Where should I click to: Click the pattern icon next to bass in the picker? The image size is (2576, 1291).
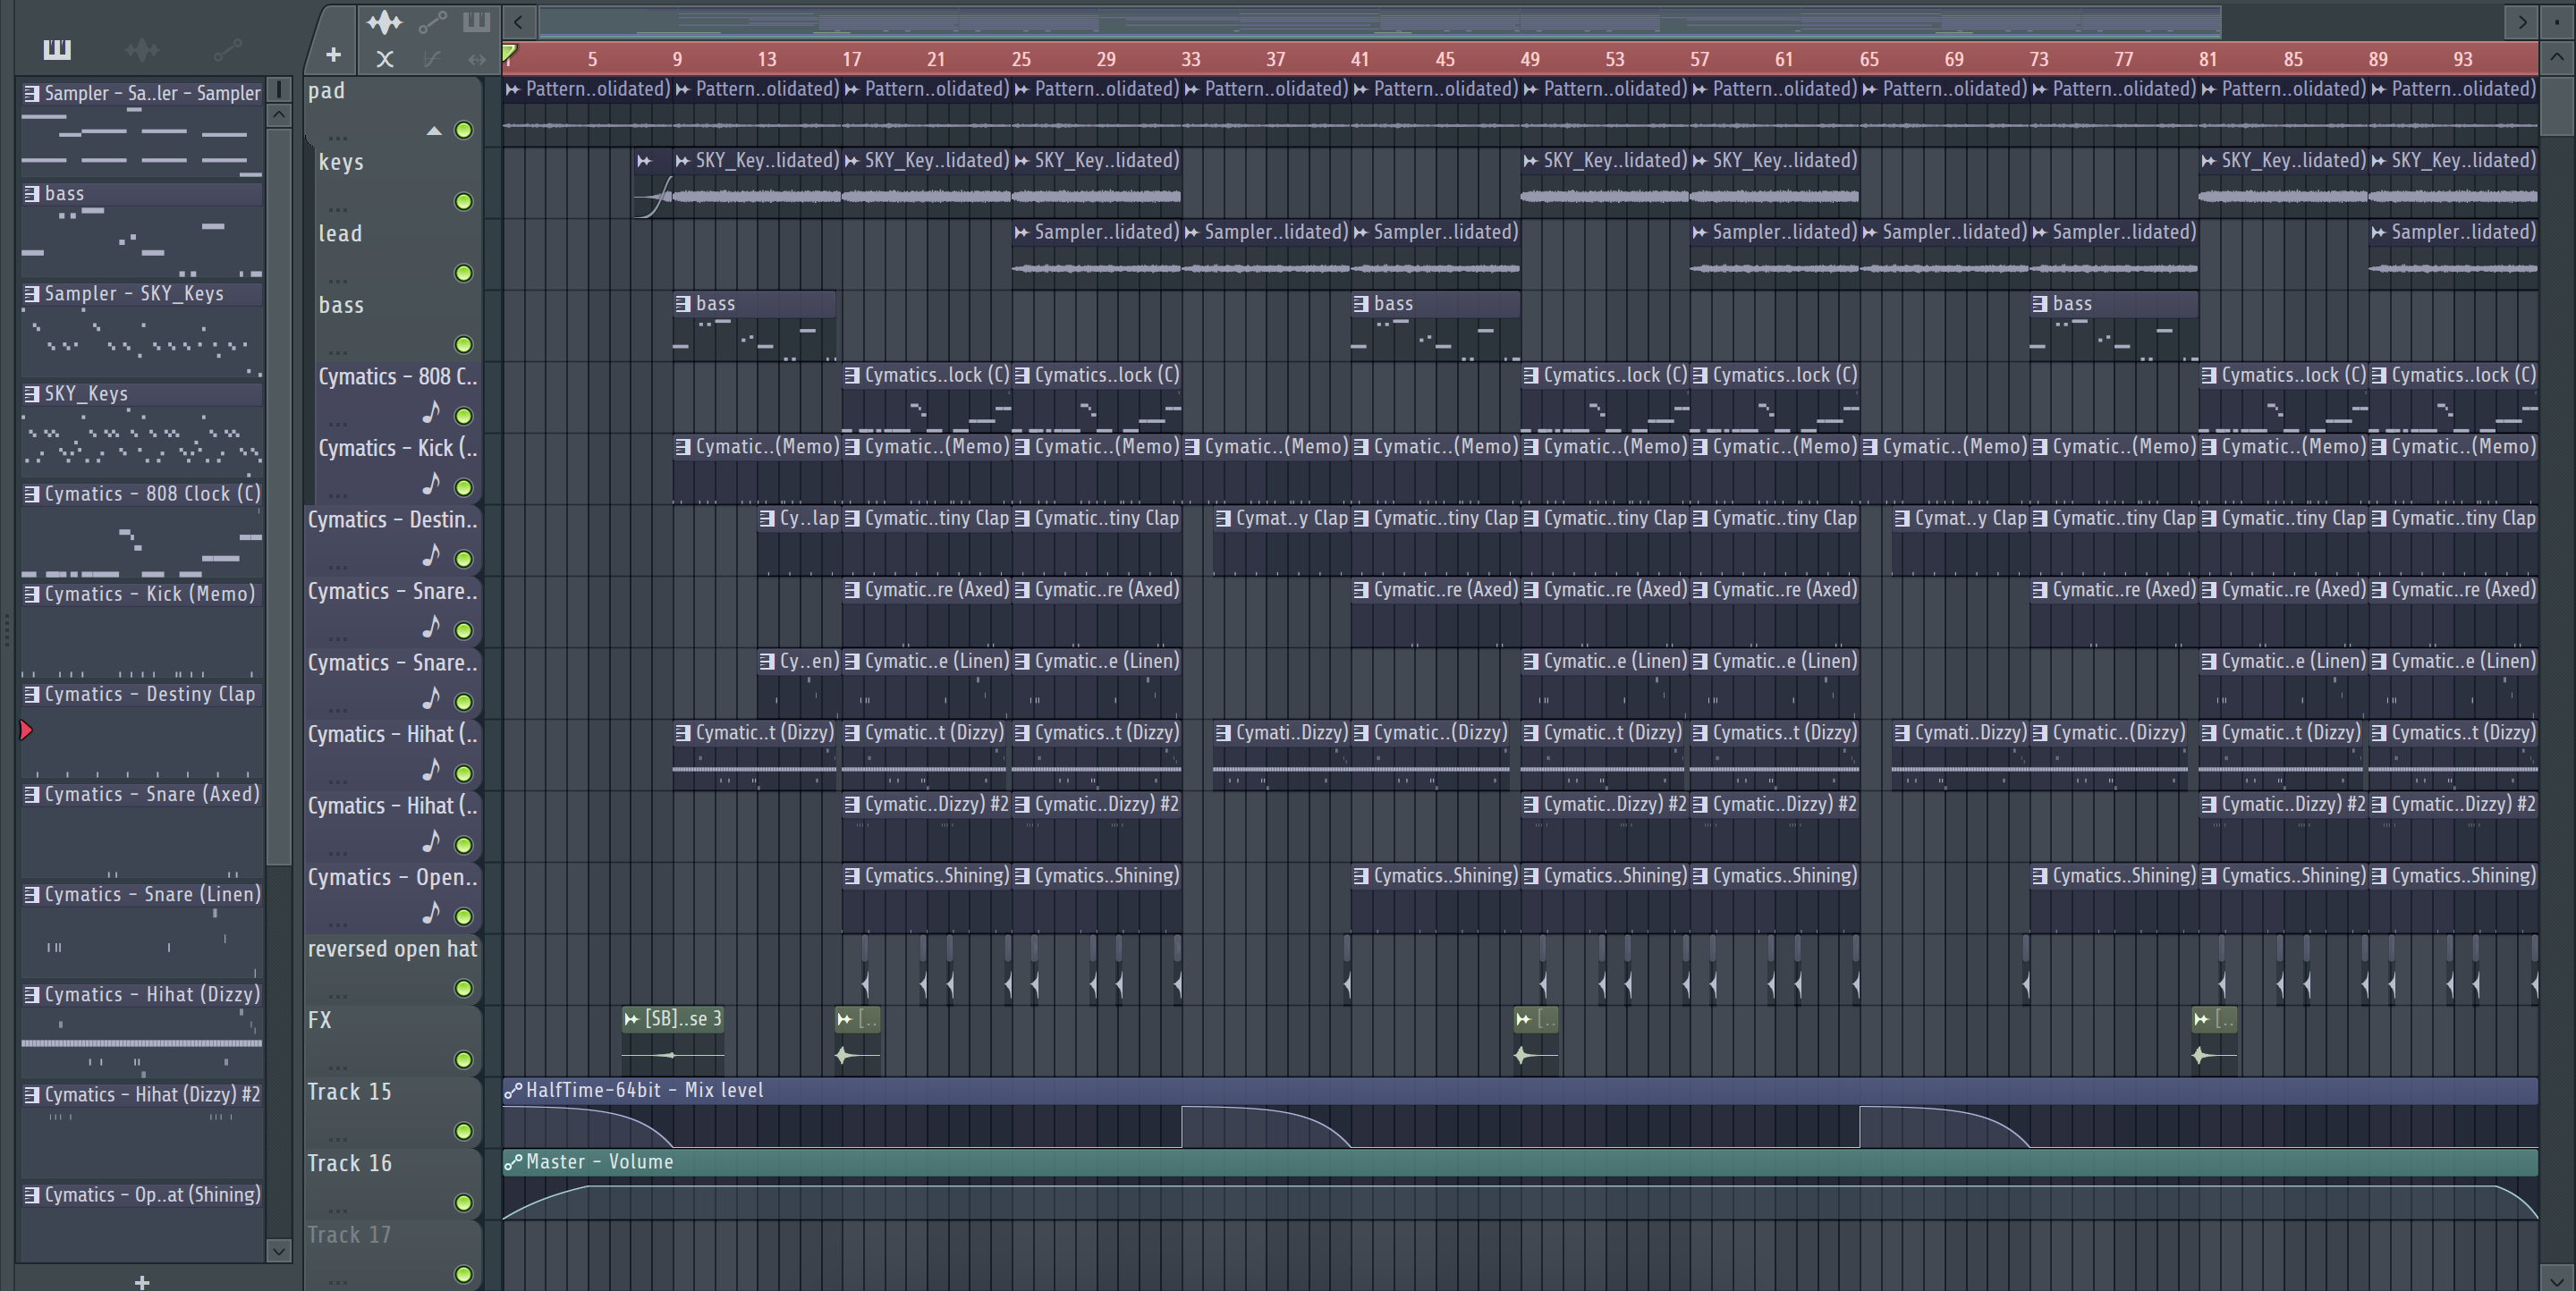point(32,194)
